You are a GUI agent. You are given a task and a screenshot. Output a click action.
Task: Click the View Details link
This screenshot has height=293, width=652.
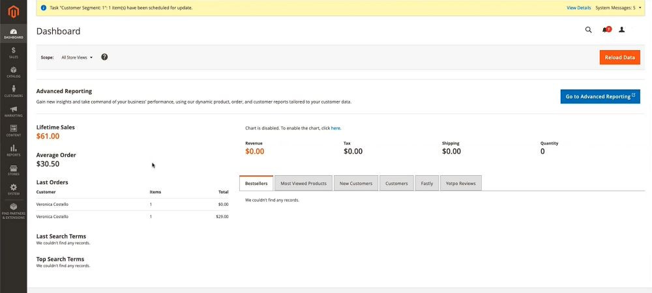[578, 8]
